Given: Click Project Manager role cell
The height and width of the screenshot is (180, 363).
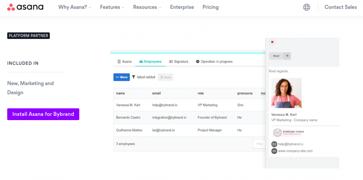Looking at the screenshot, I should click(210, 130).
